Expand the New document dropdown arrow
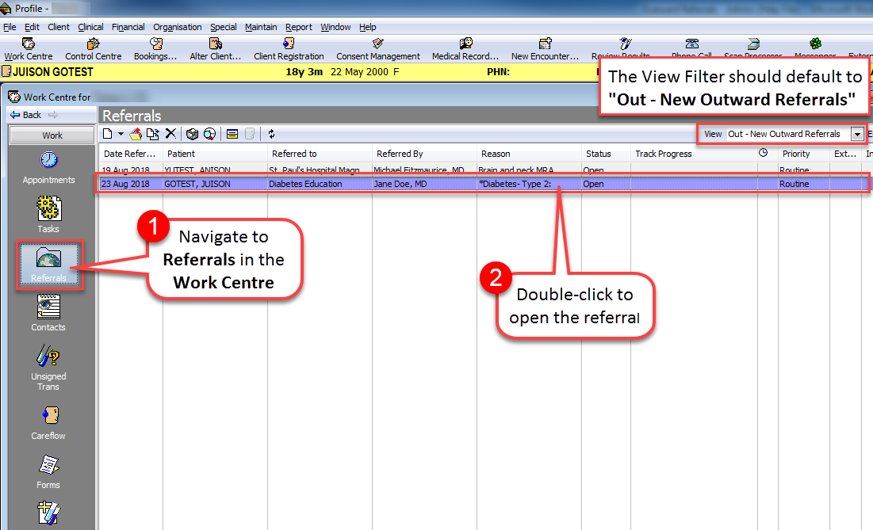This screenshot has width=873, height=530. pyautogui.click(x=121, y=134)
